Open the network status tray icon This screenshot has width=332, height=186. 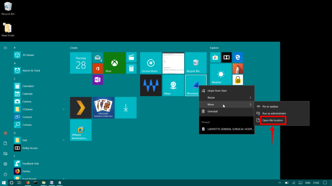(294, 183)
